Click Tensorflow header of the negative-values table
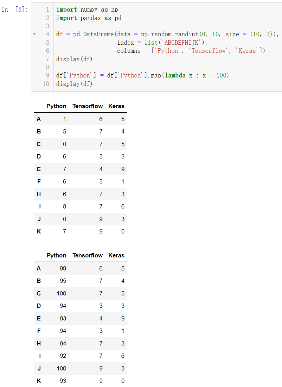282x387 pixels. point(88,255)
